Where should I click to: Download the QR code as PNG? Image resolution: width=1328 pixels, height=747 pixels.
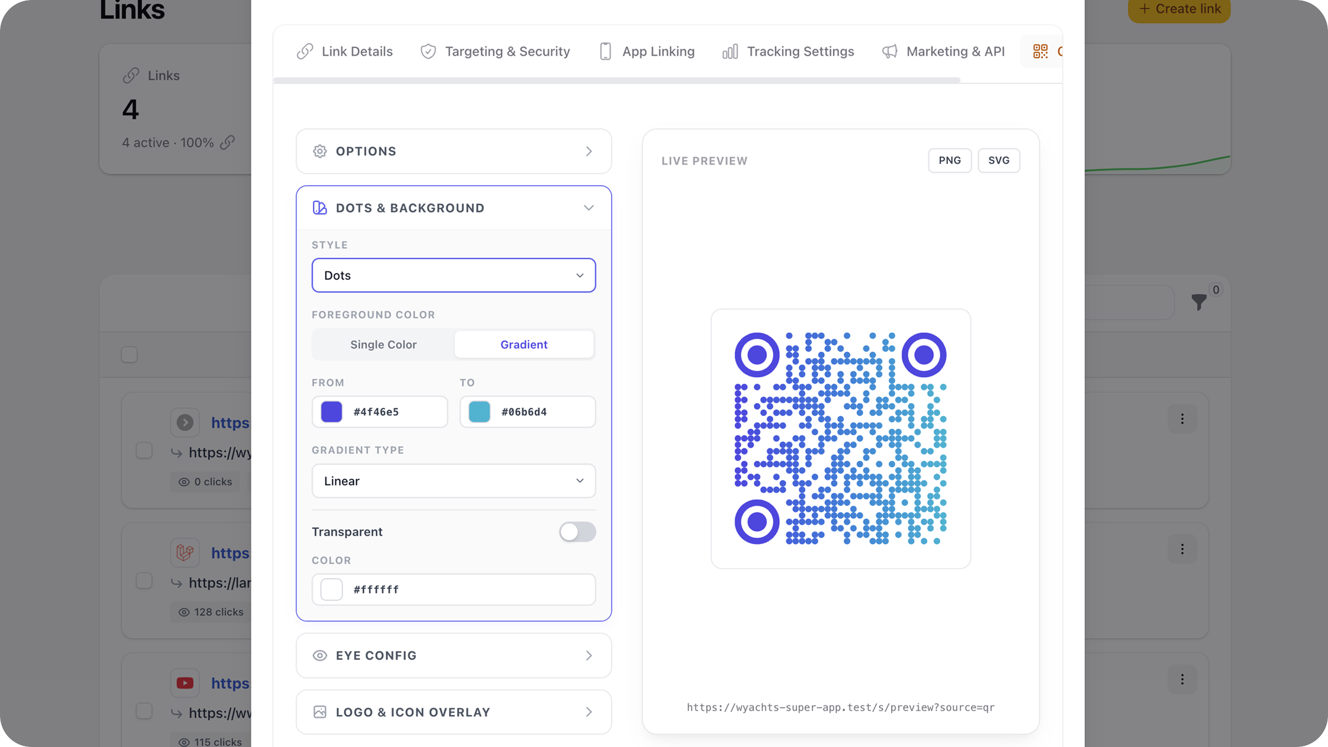[949, 160]
